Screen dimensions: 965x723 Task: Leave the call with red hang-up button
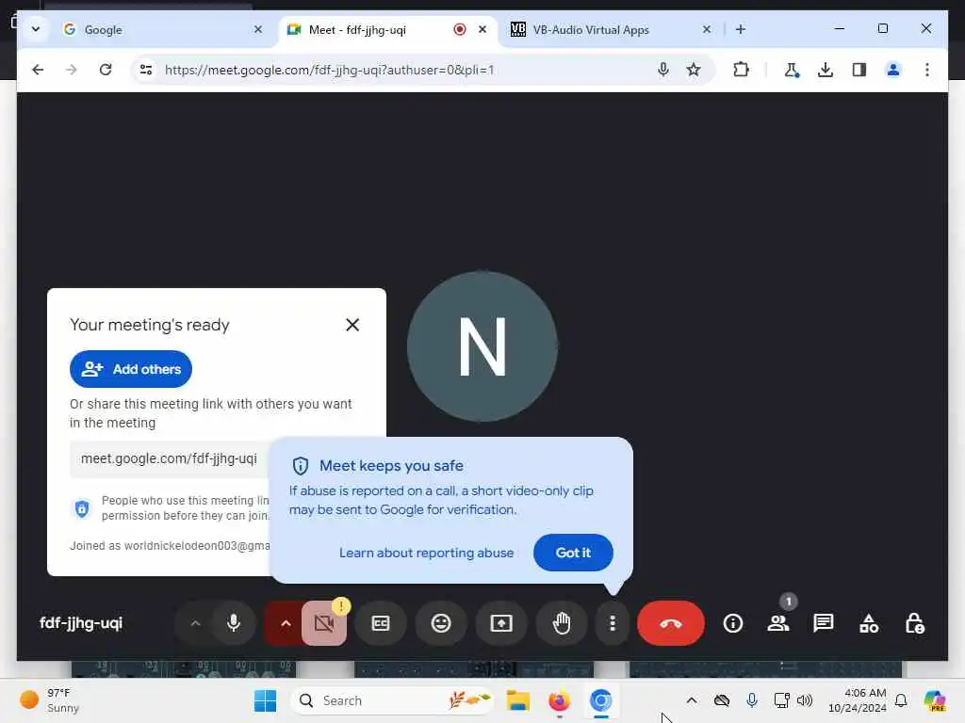(671, 623)
